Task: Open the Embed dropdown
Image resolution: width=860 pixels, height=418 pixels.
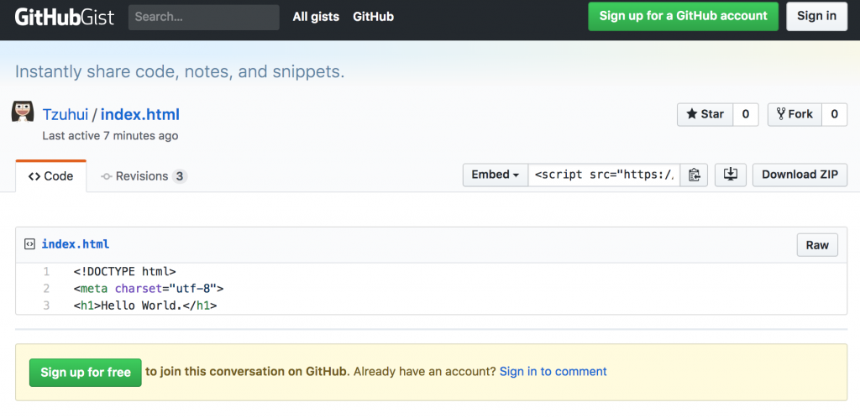Action: coord(495,175)
